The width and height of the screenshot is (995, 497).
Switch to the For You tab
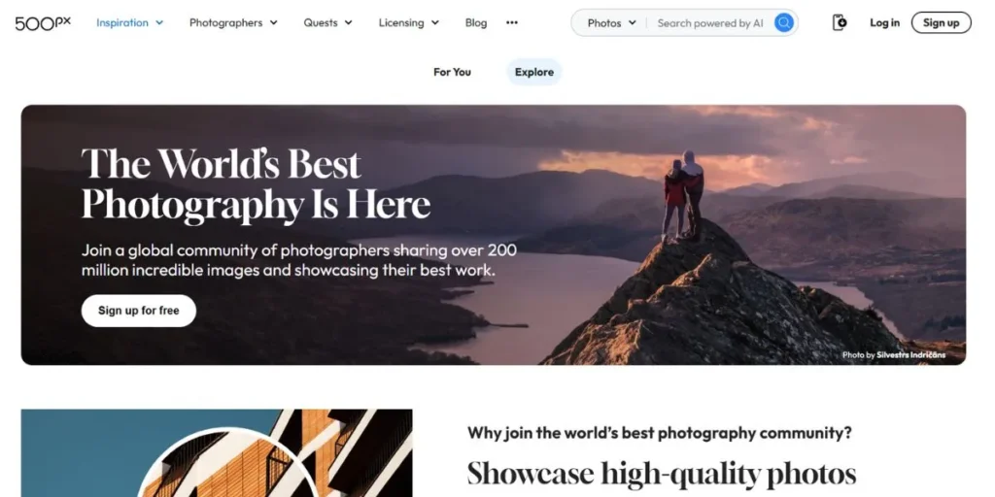point(452,72)
